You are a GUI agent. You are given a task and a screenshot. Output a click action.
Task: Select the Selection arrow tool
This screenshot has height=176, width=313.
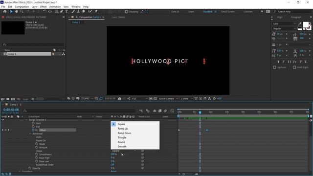coord(11,12)
